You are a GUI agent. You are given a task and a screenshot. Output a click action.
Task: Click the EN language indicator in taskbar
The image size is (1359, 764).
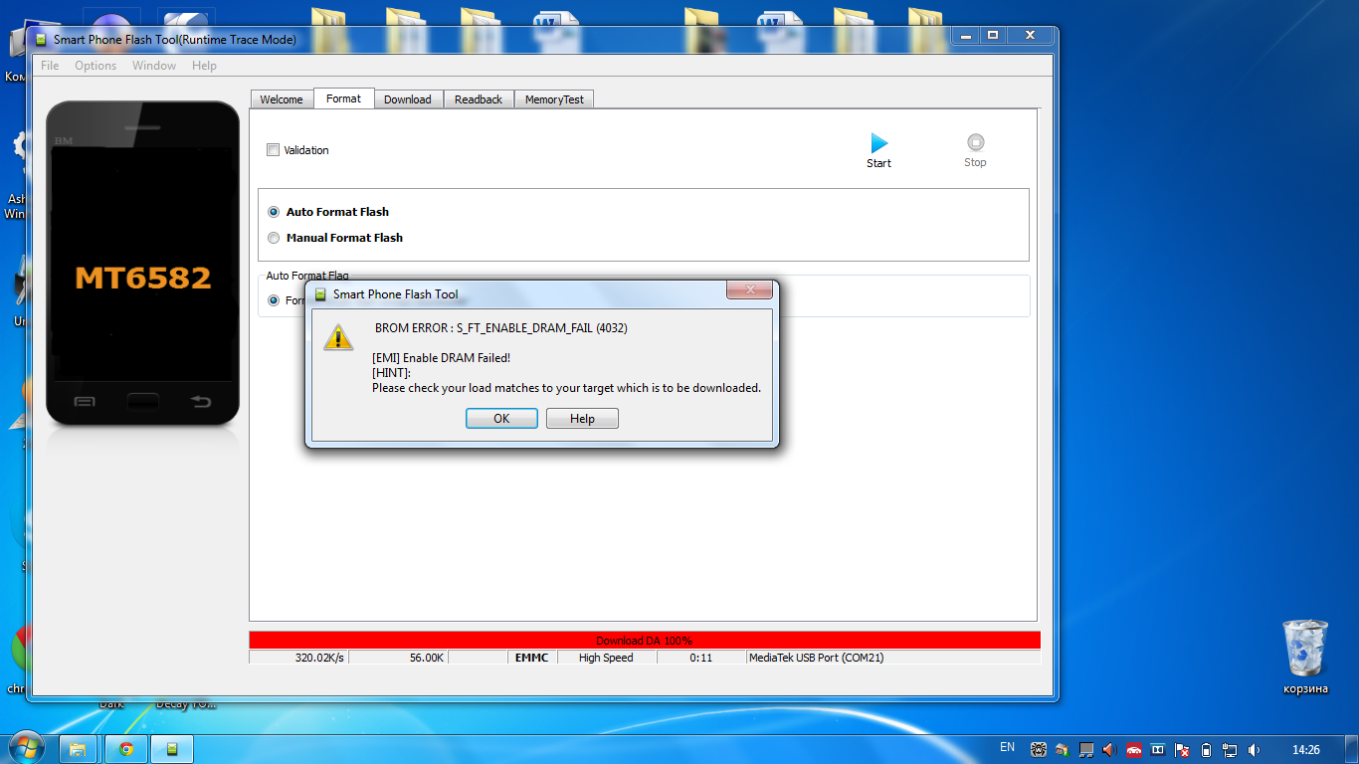point(1007,747)
